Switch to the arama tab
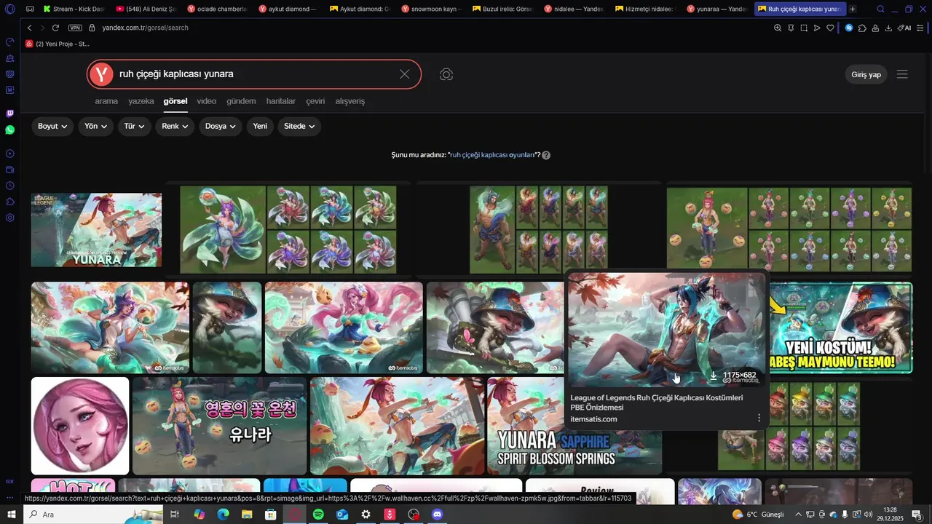This screenshot has height=524, width=932. [106, 101]
